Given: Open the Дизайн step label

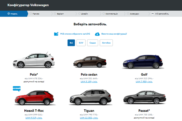Looking at the screenshot, I should 84,14.
